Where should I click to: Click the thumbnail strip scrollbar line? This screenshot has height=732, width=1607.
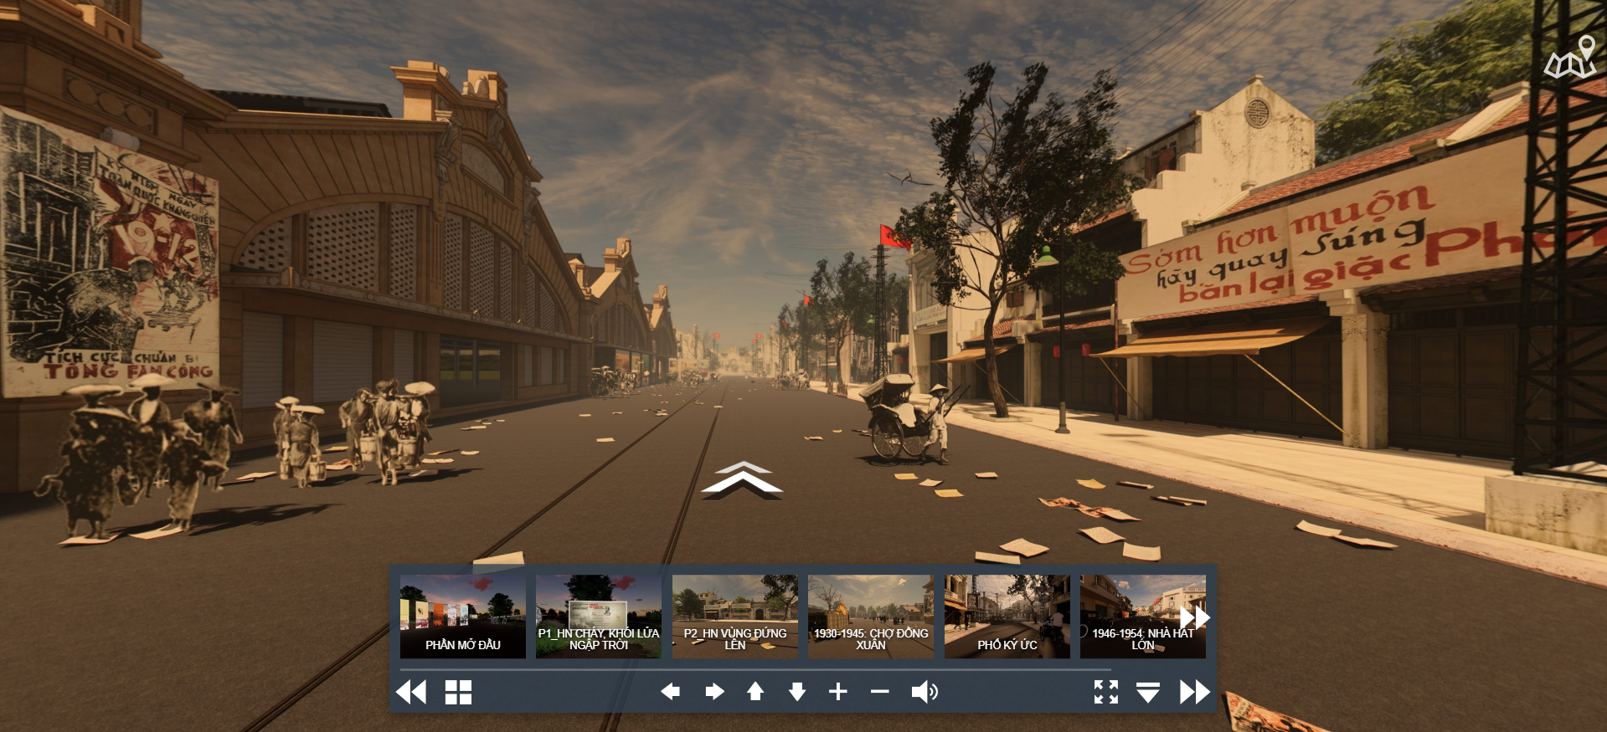pos(755,670)
